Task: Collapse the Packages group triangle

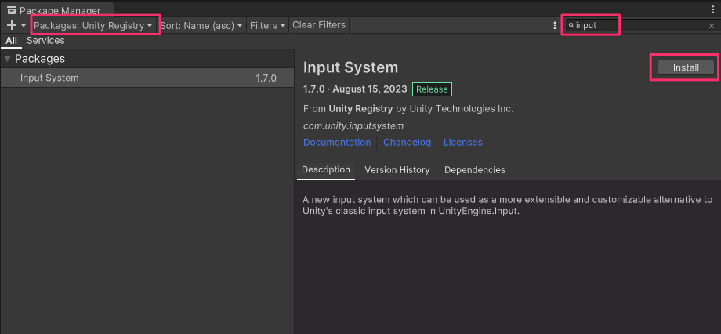Action: tap(7, 59)
